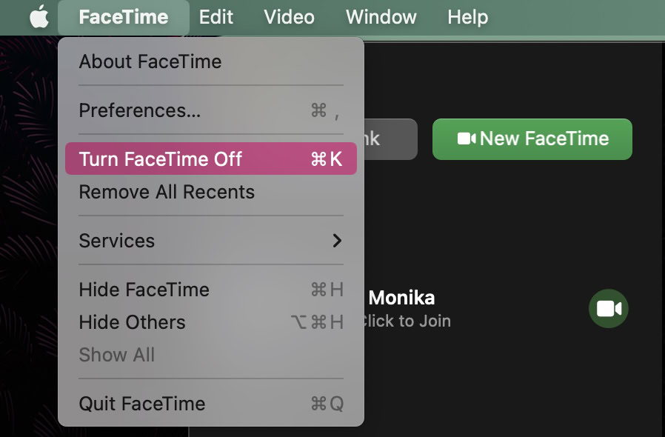665x437 pixels.
Task: Close the open FaceTime menu title
Action: [123, 16]
